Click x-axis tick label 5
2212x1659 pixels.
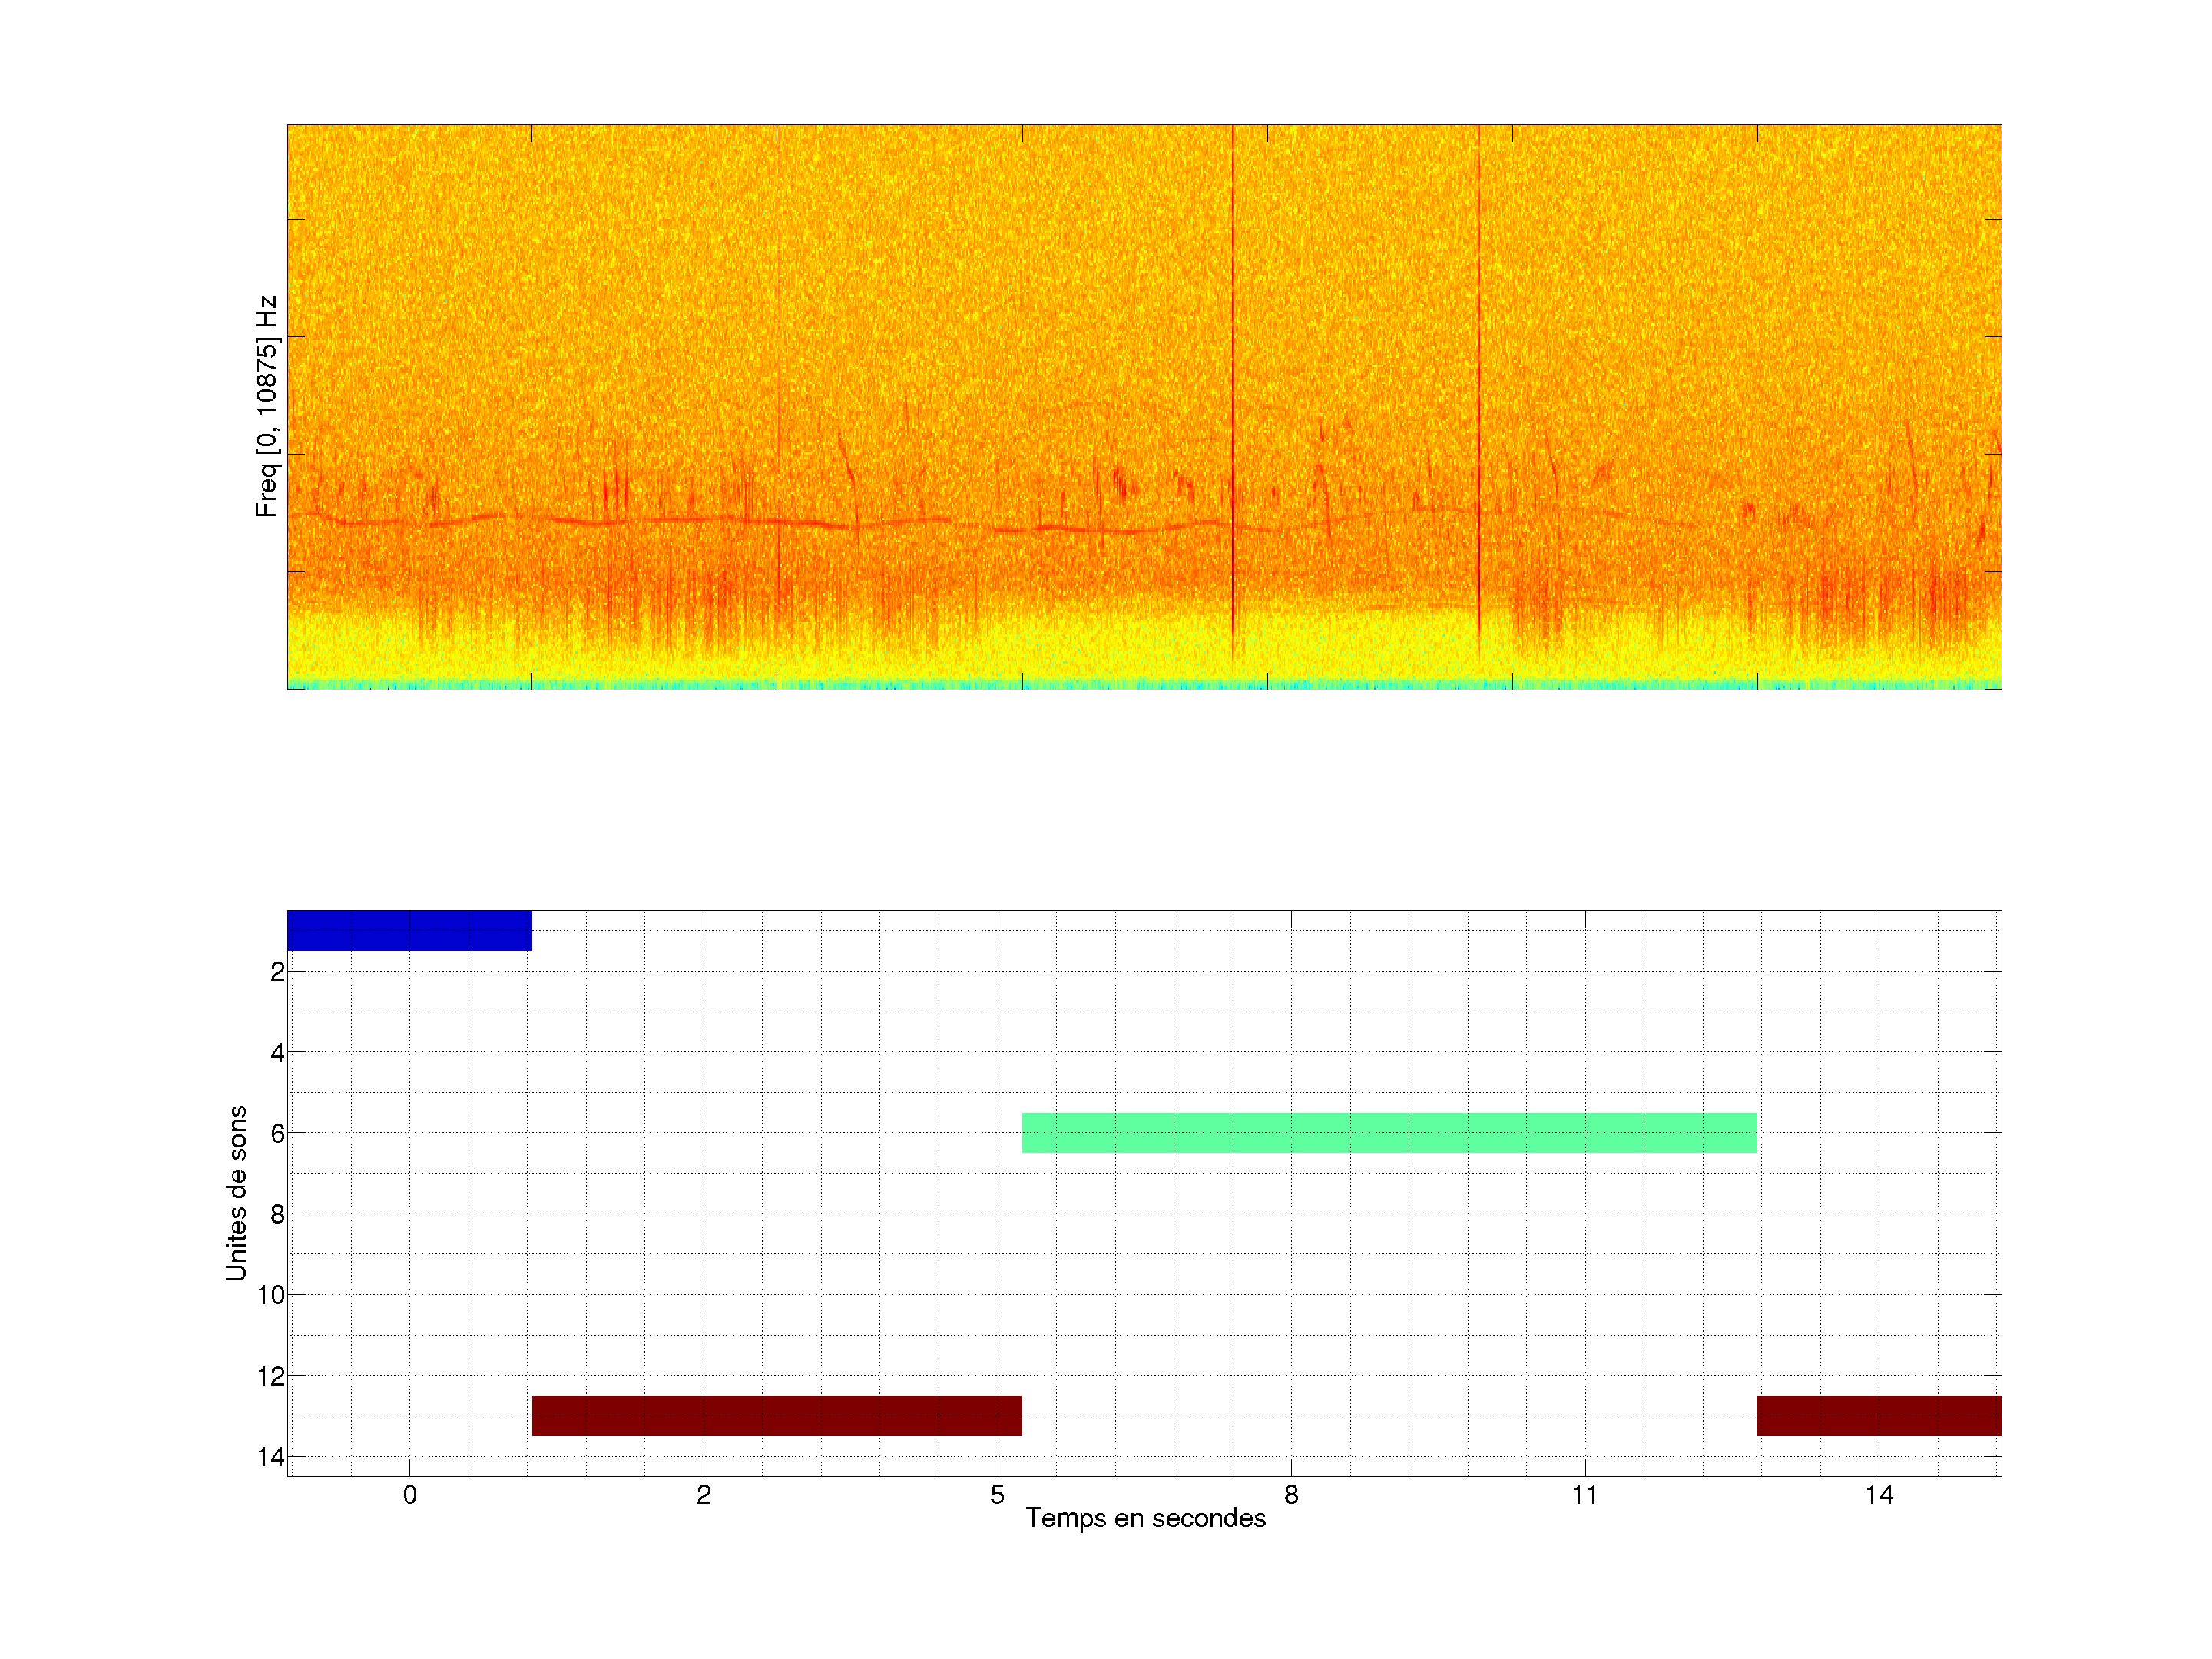[997, 1495]
